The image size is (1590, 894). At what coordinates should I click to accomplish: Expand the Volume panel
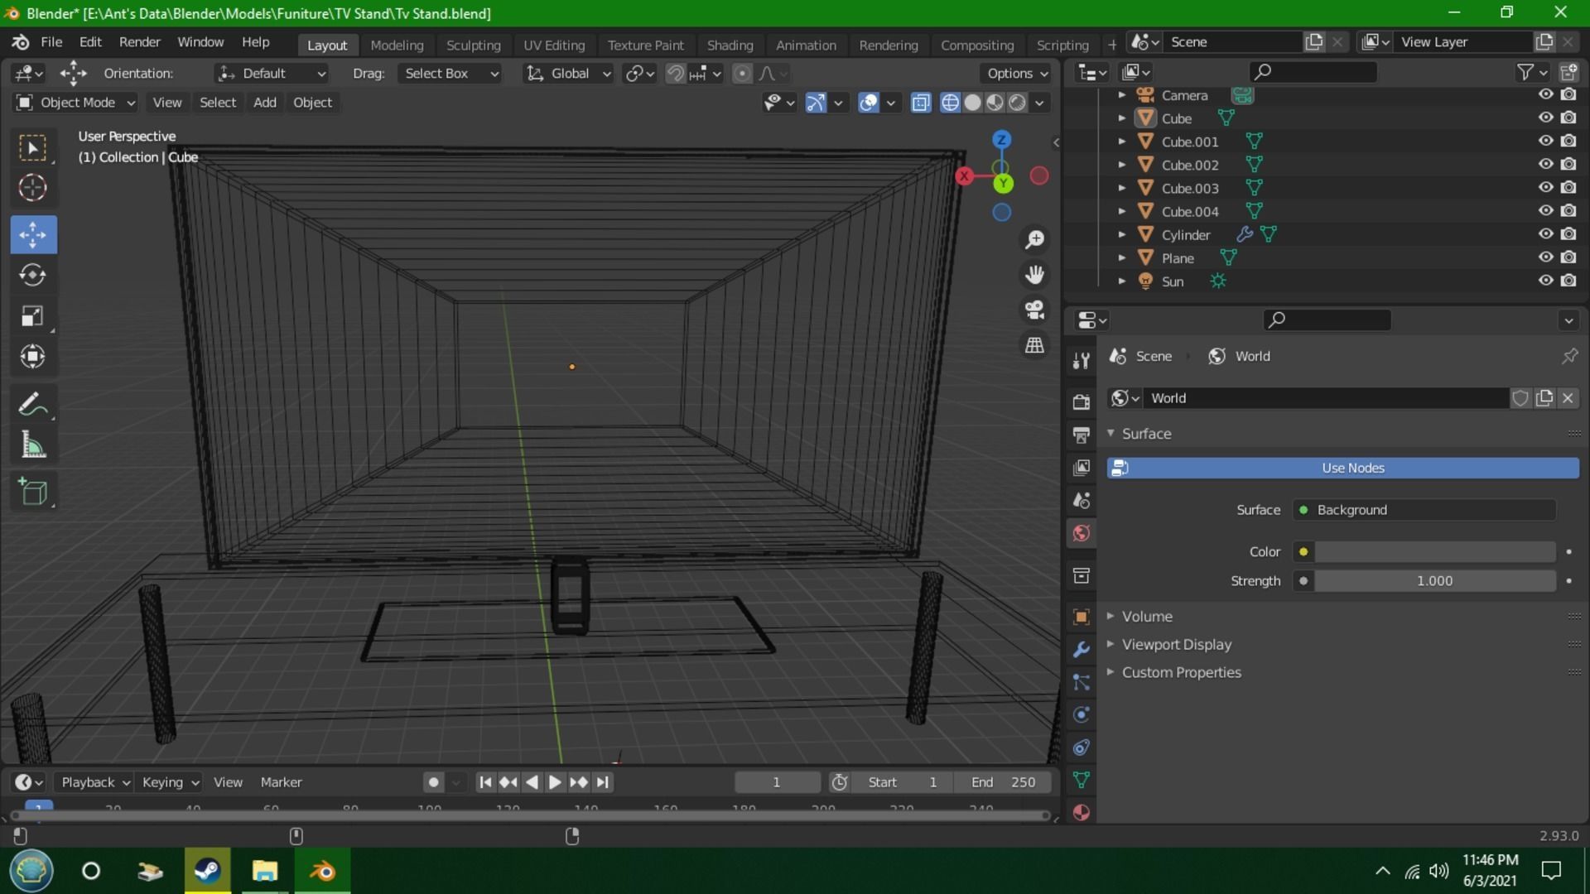click(1147, 617)
